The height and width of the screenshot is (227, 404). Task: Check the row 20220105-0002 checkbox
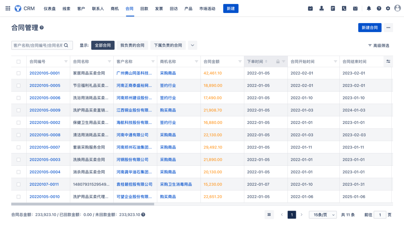(x=18, y=122)
